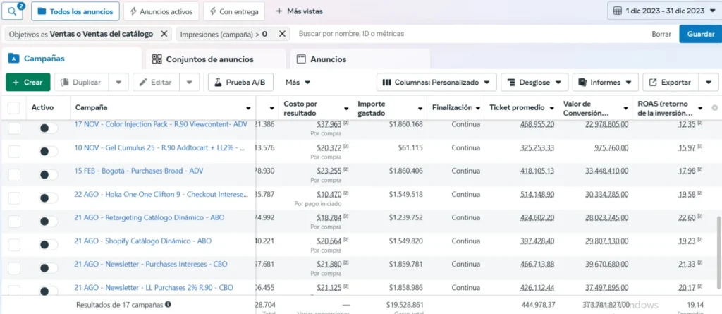
Task: Select the Retargeting Catálogo Dinámico row checkbox
Action: tap(14, 222)
